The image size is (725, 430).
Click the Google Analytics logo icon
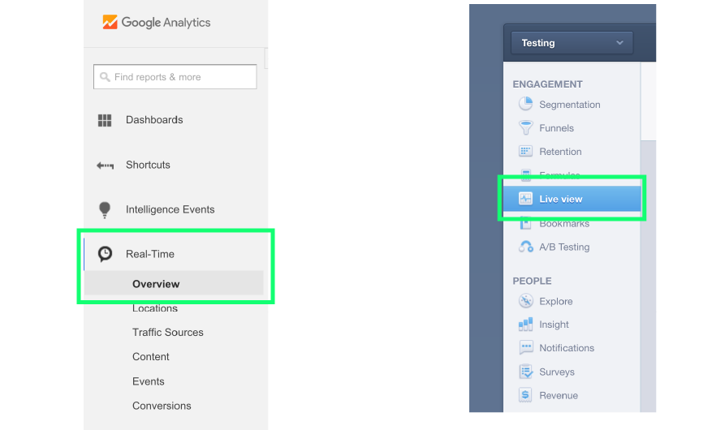[110, 22]
